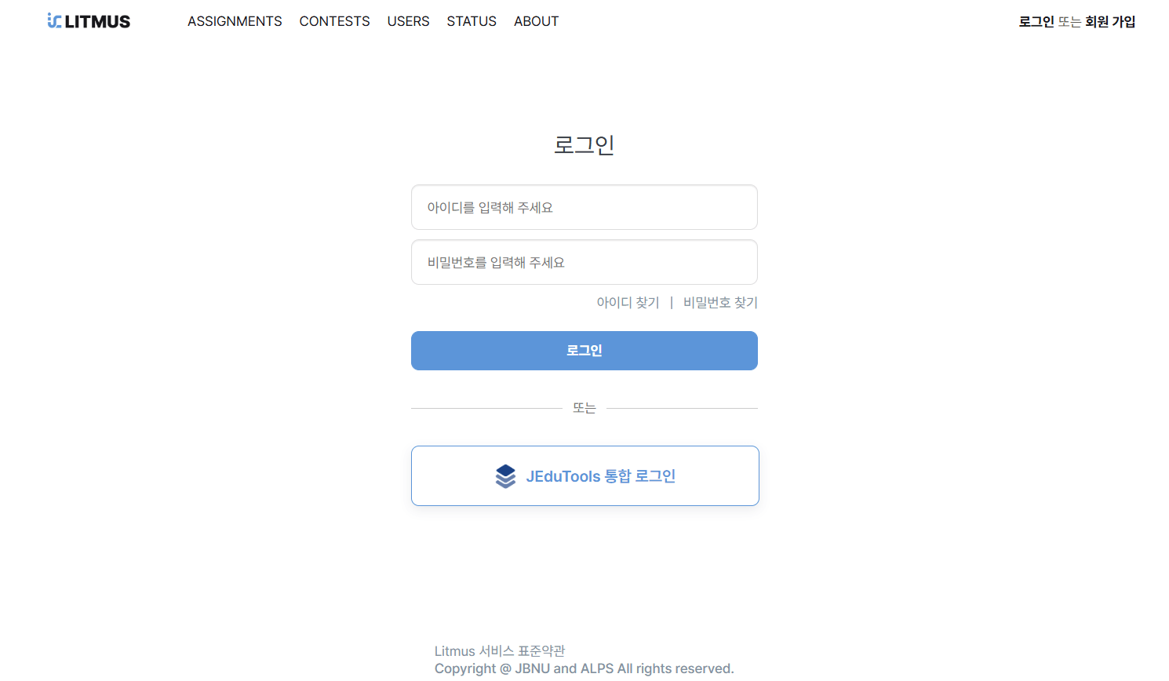Focus the 아이디를 입력해 주세요 field

(x=584, y=207)
